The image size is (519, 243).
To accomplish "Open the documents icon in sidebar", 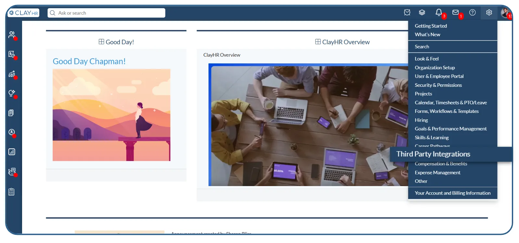I will [11, 113].
